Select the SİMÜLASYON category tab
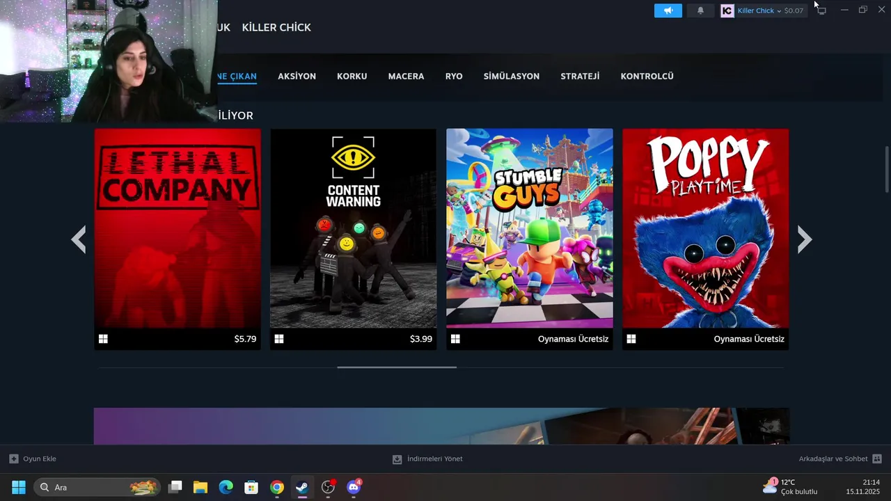The width and height of the screenshot is (891, 501). pyautogui.click(x=511, y=76)
